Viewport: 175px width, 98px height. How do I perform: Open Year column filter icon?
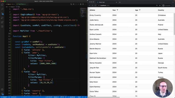click(117, 10)
